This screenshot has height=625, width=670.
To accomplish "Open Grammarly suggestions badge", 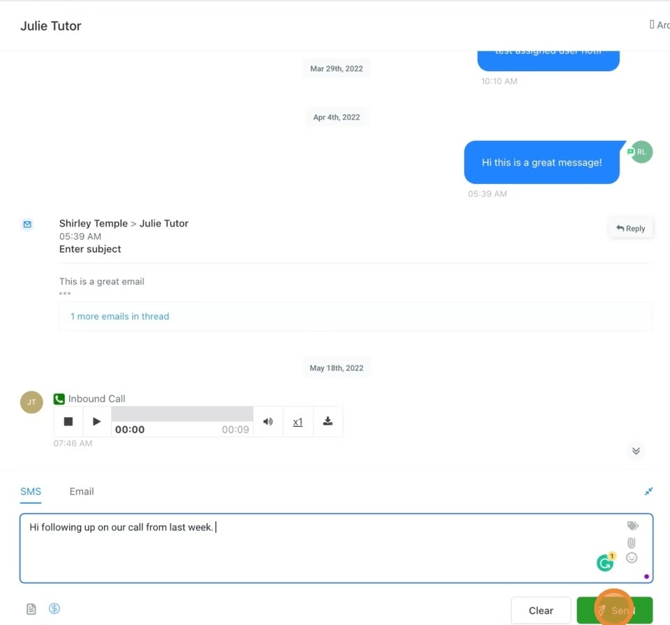I will click(x=606, y=562).
